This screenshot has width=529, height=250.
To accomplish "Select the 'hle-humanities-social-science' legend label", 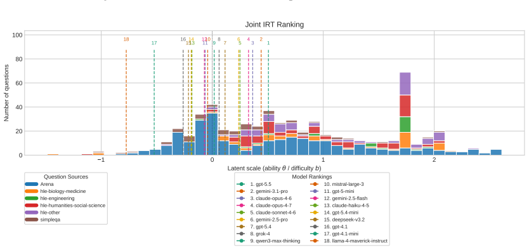I will [x=72, y=206].
